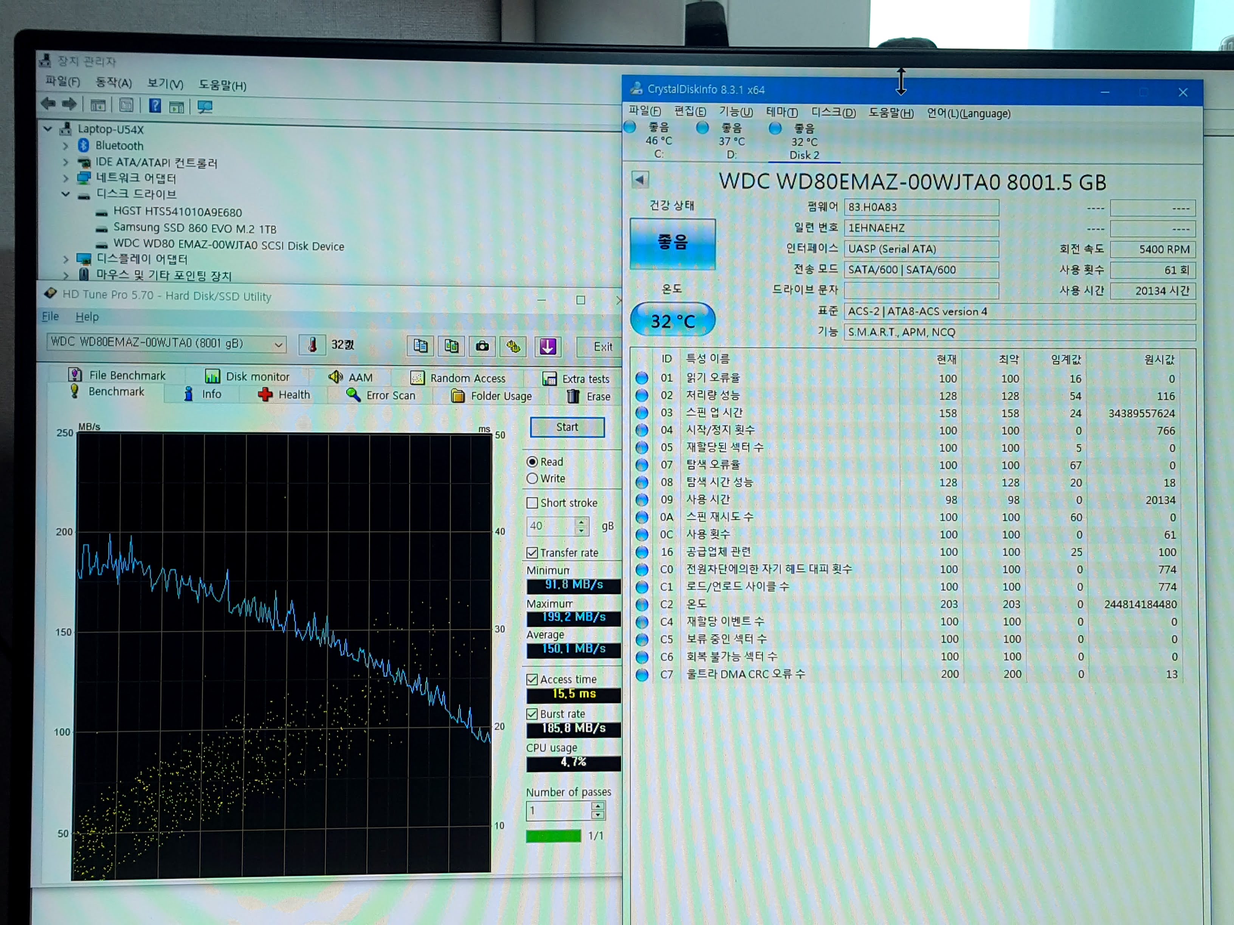Open CrystalDiskInfo 언어(L)(Language) menu
1234x925 pixels.
tap(969, 114)
